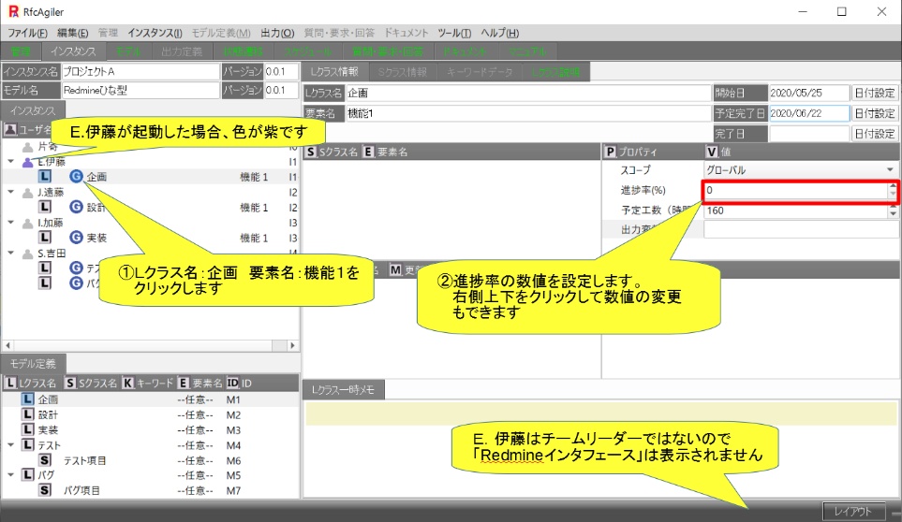Collapse the バグ node in model definition
The height and width of the screenshot is (522, 902).
(11, 475)
